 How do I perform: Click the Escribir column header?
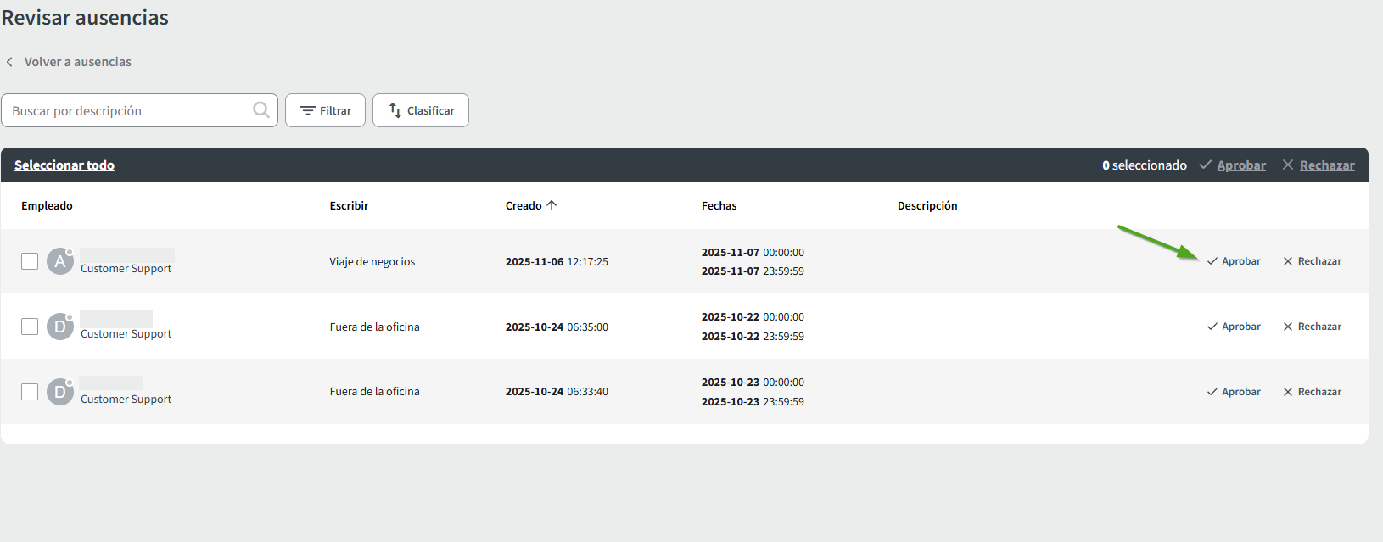(349, 205)
